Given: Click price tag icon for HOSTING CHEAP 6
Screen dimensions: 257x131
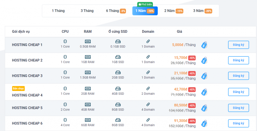Looking at the screenshot, I should pos(204,123).
